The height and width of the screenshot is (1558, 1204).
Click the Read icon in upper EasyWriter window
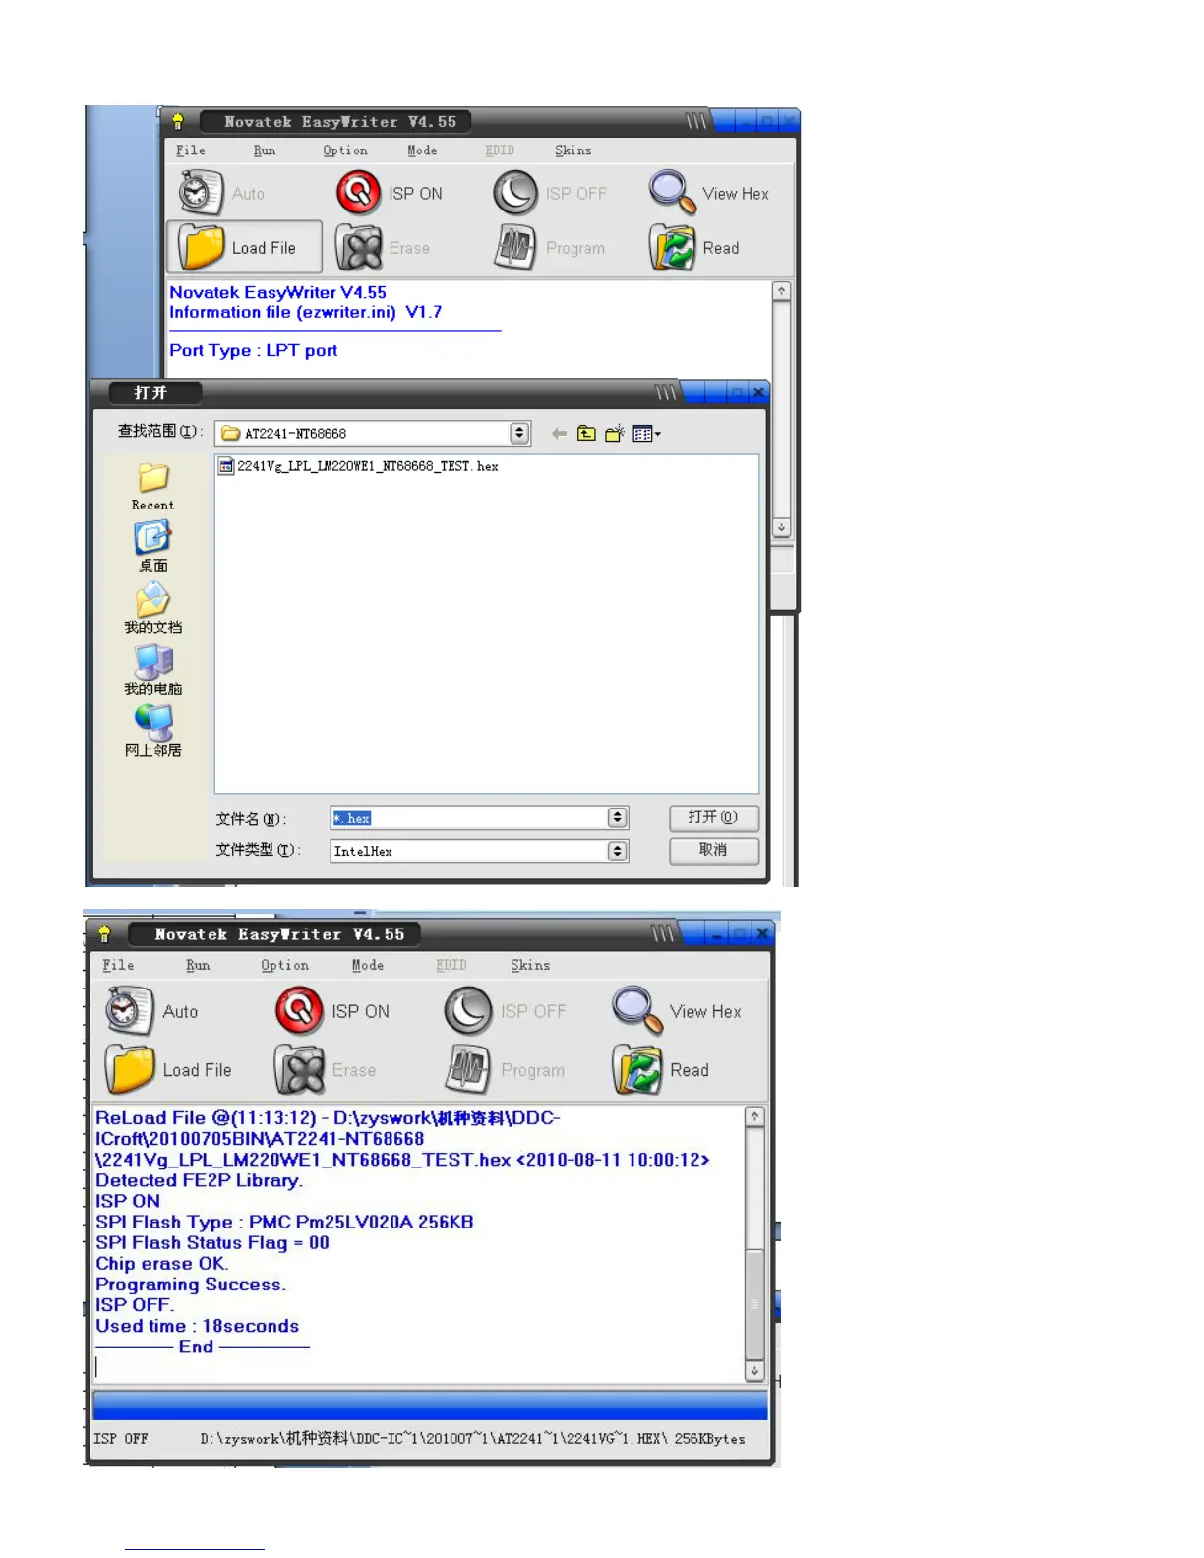pos(673,247)
